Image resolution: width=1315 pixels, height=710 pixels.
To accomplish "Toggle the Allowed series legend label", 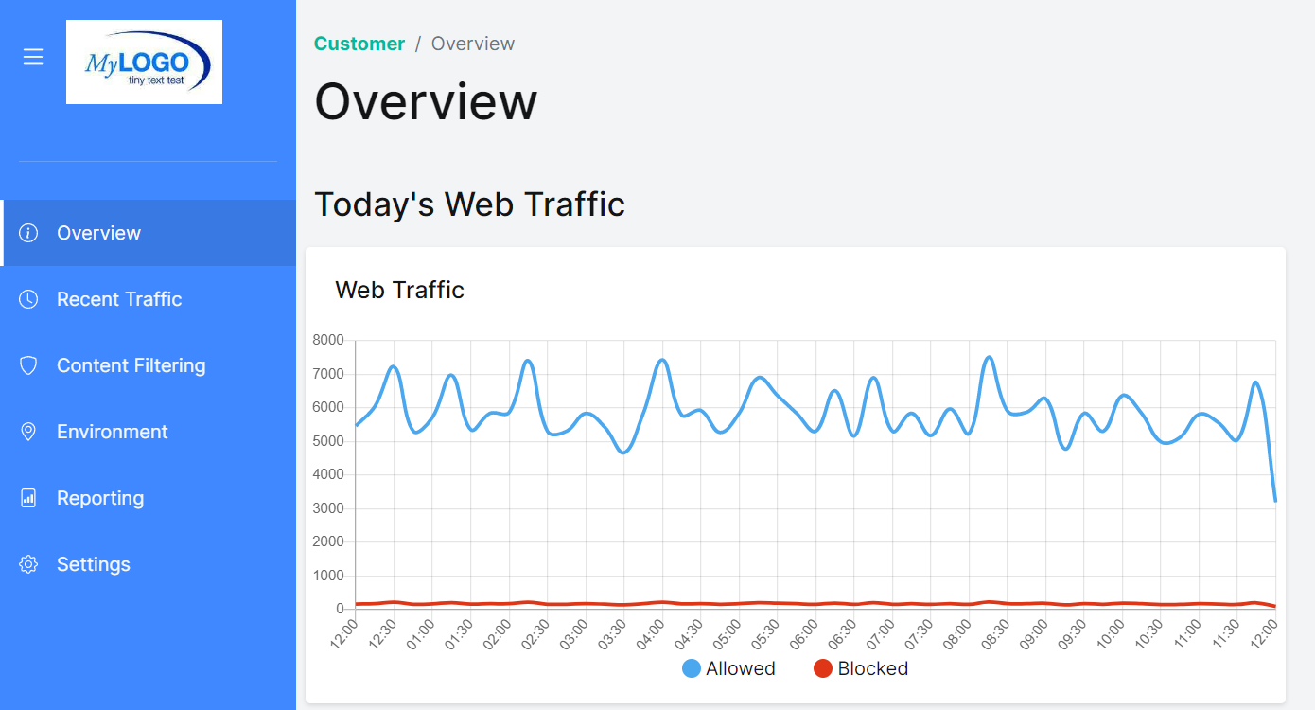I will pyautogui.click(x=740, y=668).
